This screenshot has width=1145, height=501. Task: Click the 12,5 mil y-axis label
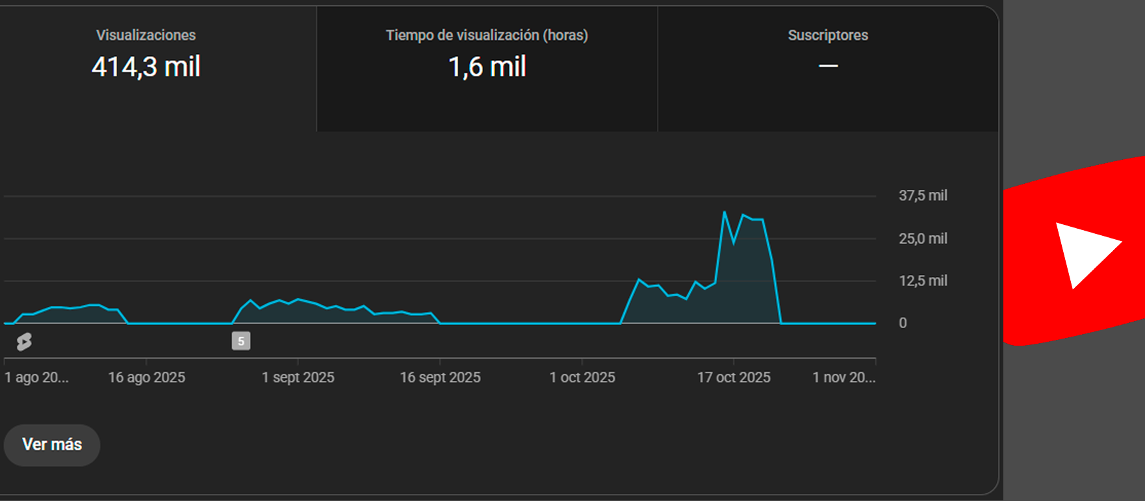[922, 281]
